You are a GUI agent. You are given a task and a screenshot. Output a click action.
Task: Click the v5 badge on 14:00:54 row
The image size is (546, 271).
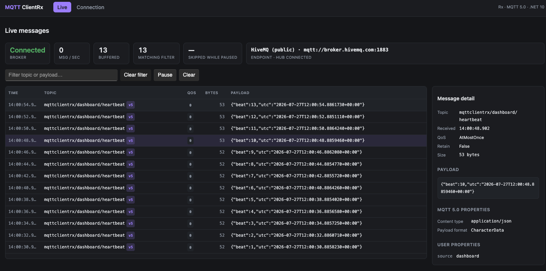[131, 105]
